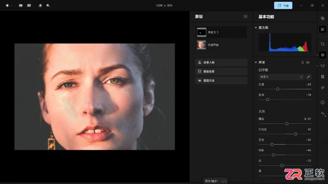The height and width of the screenshot is (184, 328).
Task: Click the 蒙版 panel title
Action: click(199, 16)
